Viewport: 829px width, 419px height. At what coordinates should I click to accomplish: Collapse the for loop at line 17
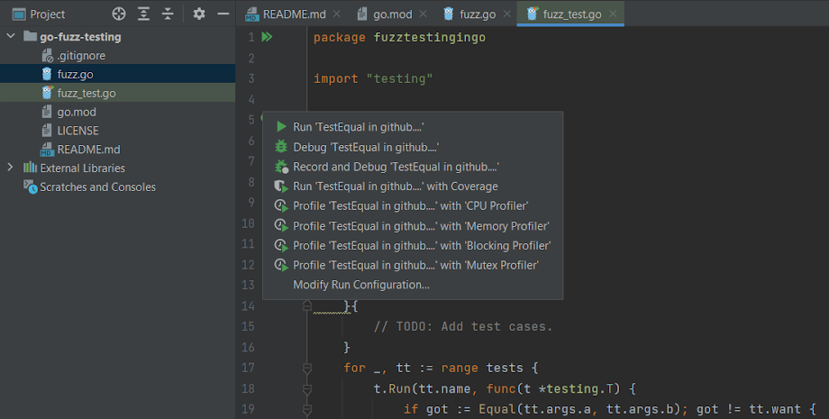(x=307, y=368)
